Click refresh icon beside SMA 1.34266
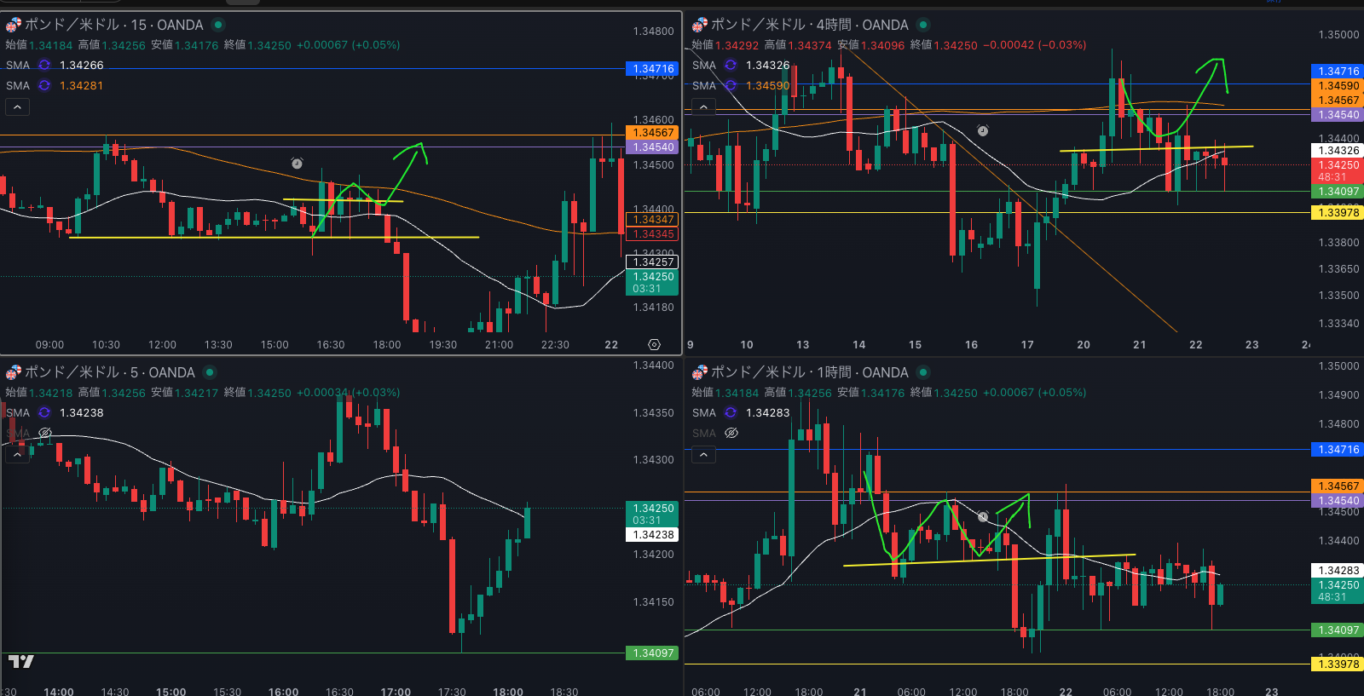 [44, 66]
